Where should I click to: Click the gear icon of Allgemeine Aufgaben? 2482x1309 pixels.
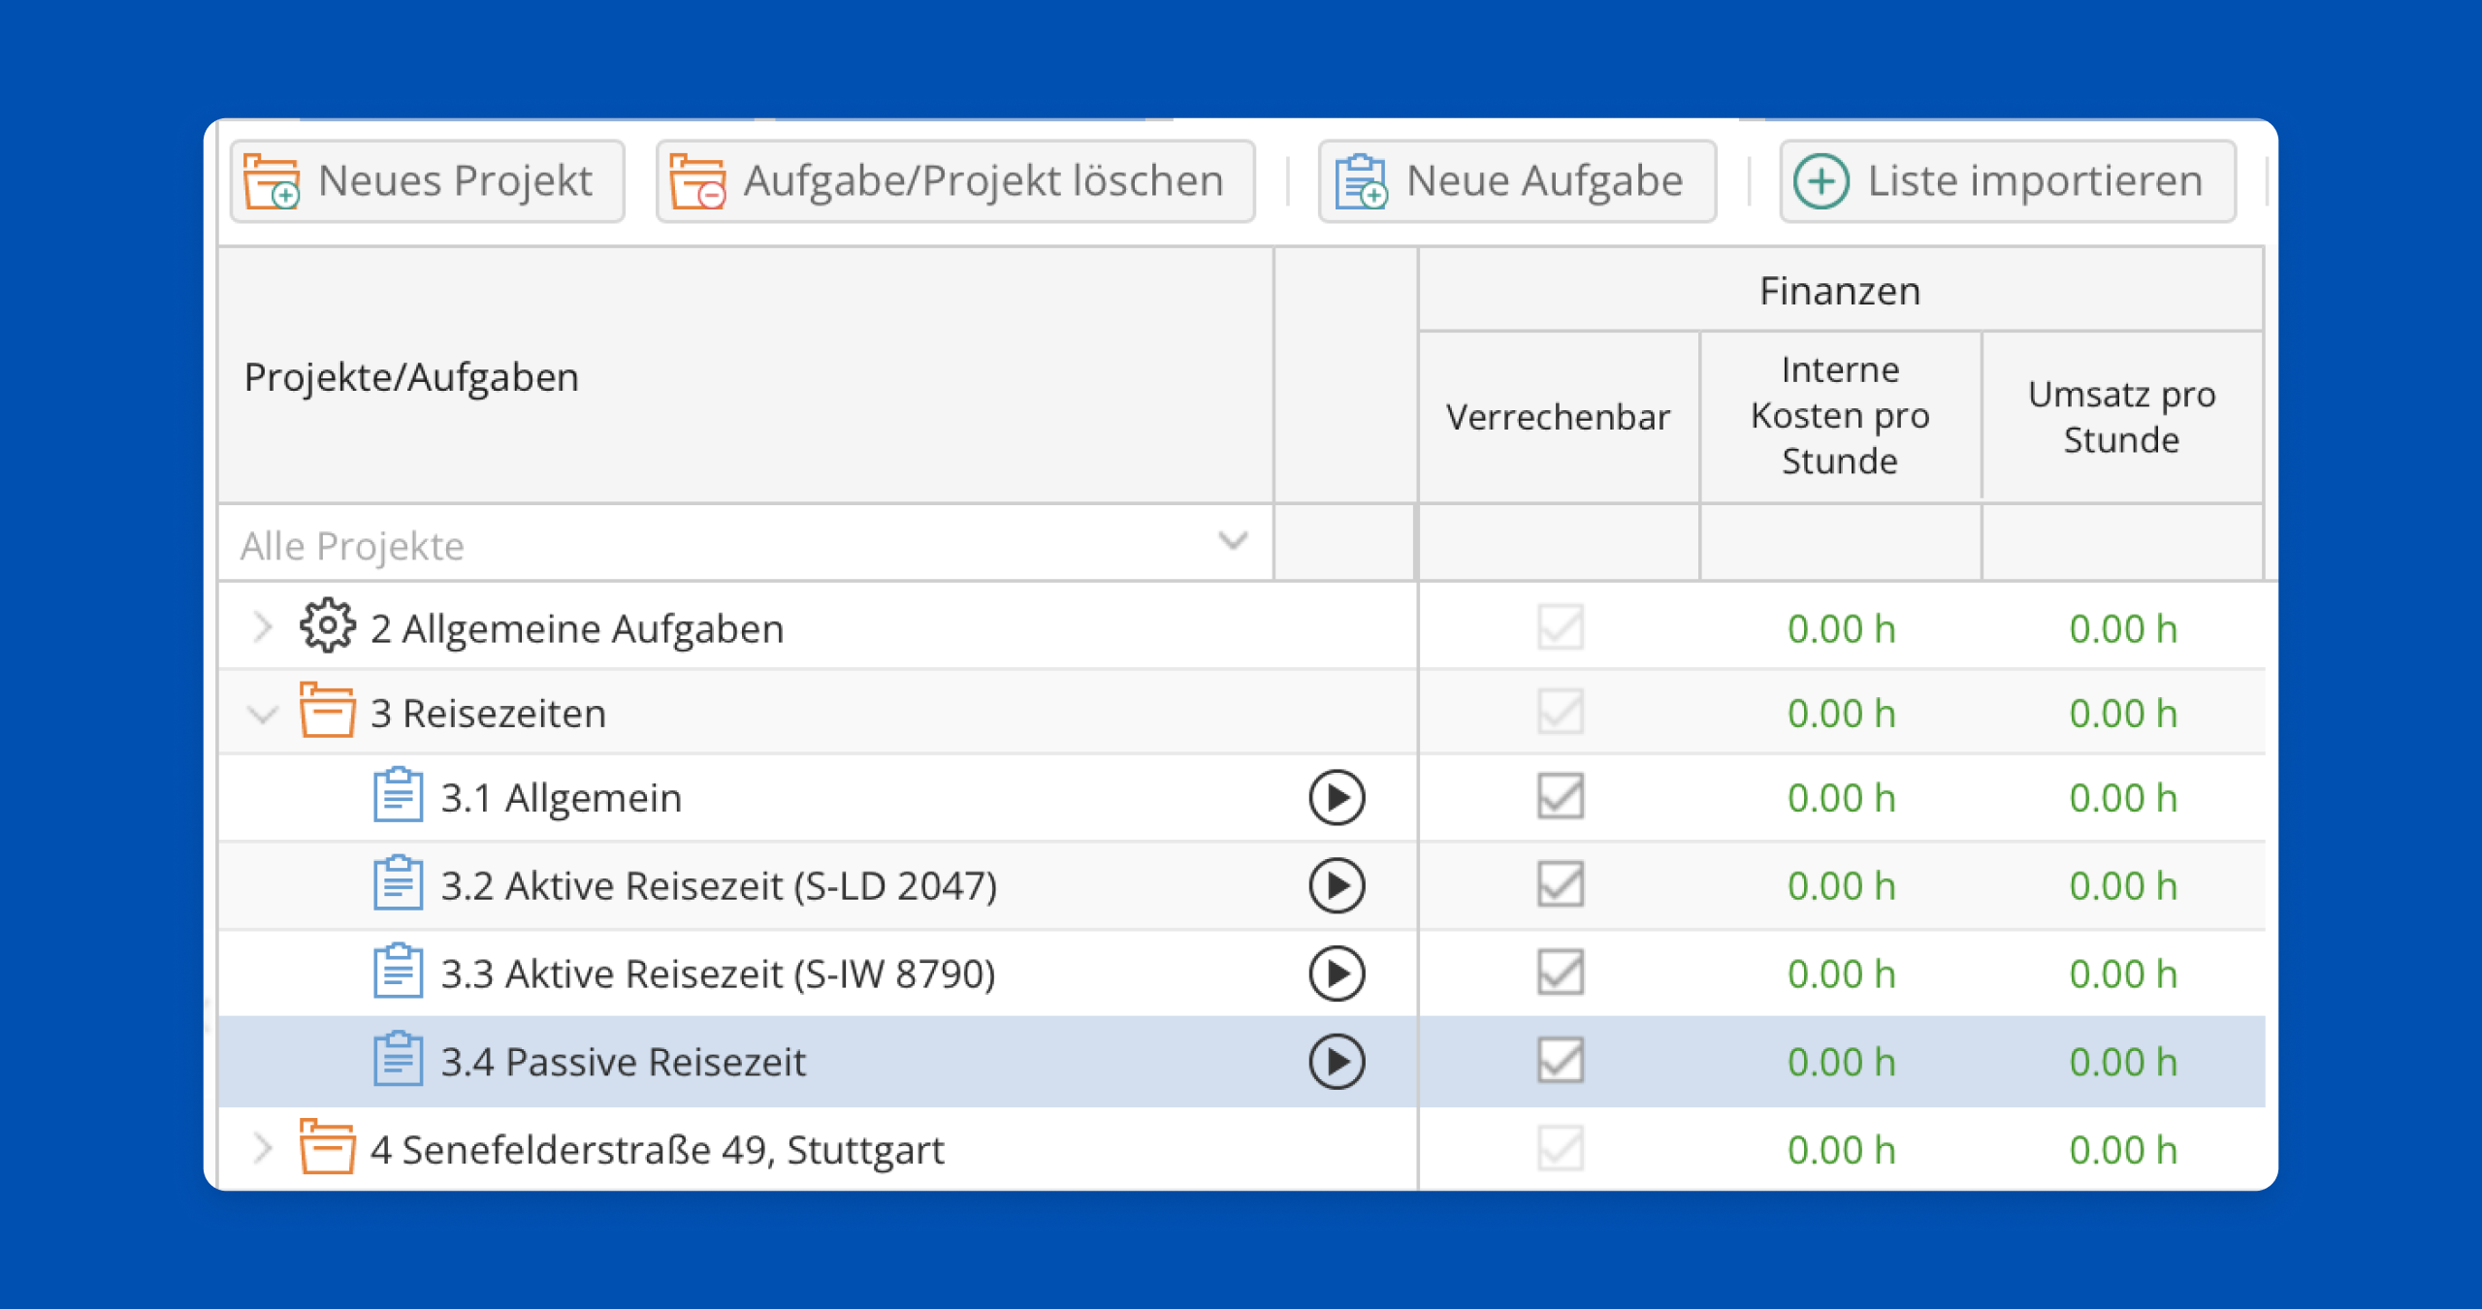click(327, 626)
